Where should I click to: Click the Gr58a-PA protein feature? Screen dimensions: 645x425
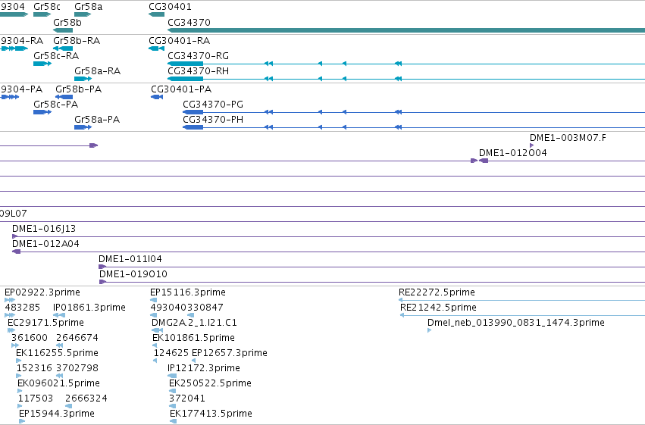(x=83, y=127)
